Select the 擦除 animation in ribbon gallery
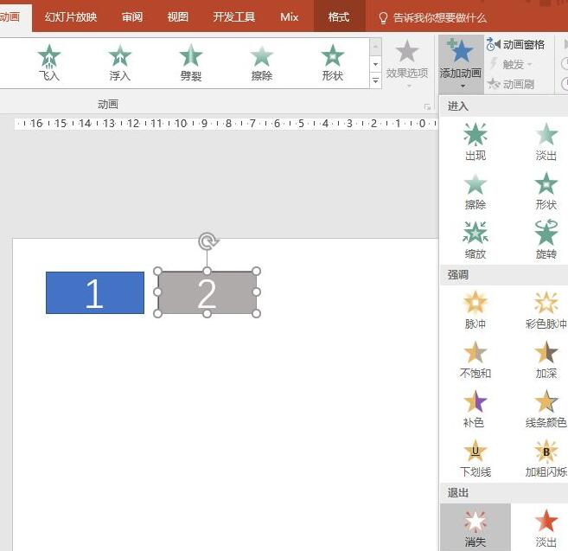568x551 pixels. click(x=262, y=62)
